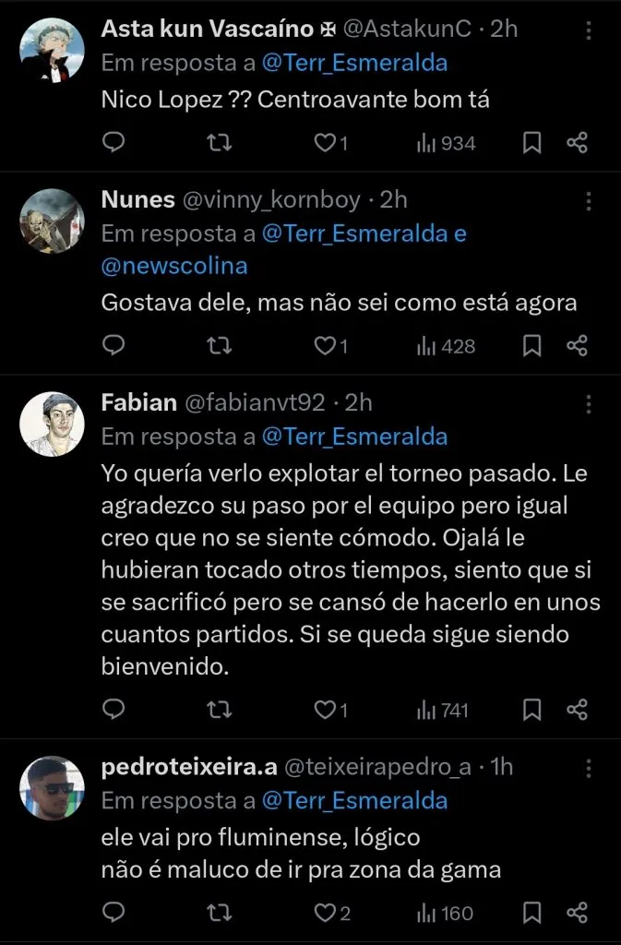The height and width of the screenshot is (945, 621).
Task: Unlike pedroteixeira.a's reply showing 2 likes
Action: coord(325,914)
